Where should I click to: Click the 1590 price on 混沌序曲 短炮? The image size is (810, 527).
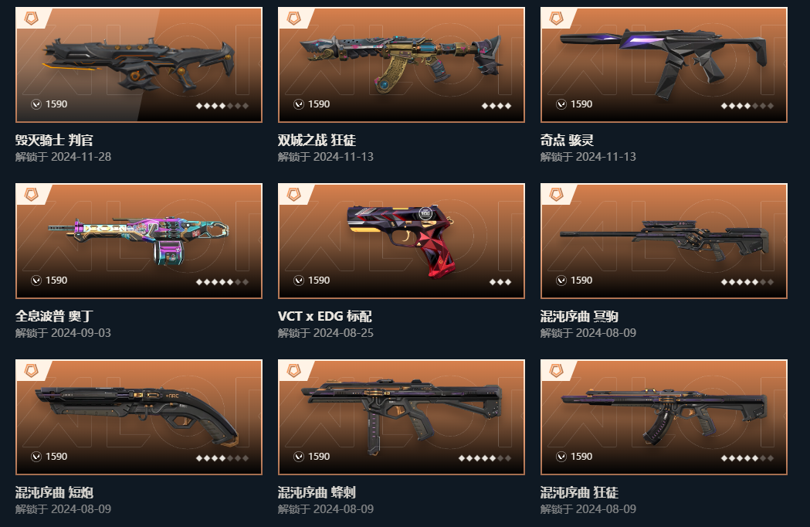(x=56, y=457)
